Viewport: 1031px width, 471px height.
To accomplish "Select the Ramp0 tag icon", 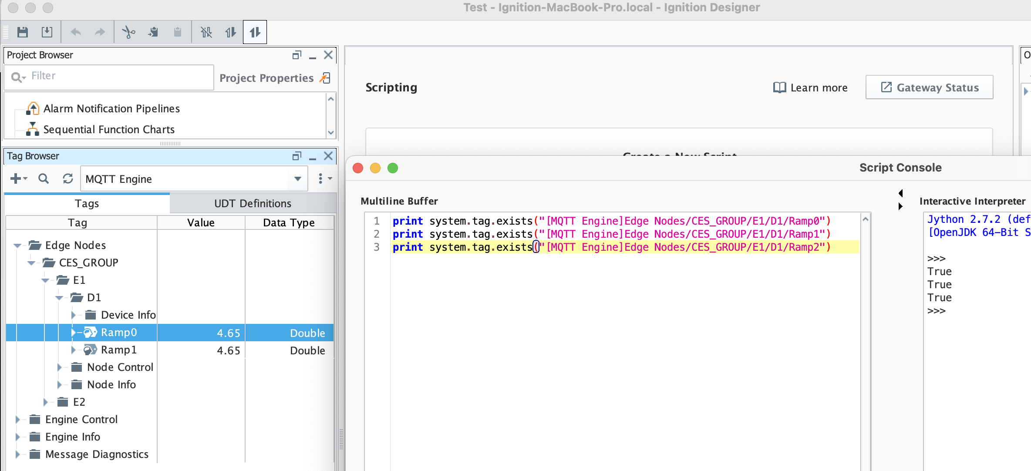I will tap(90, 333).
